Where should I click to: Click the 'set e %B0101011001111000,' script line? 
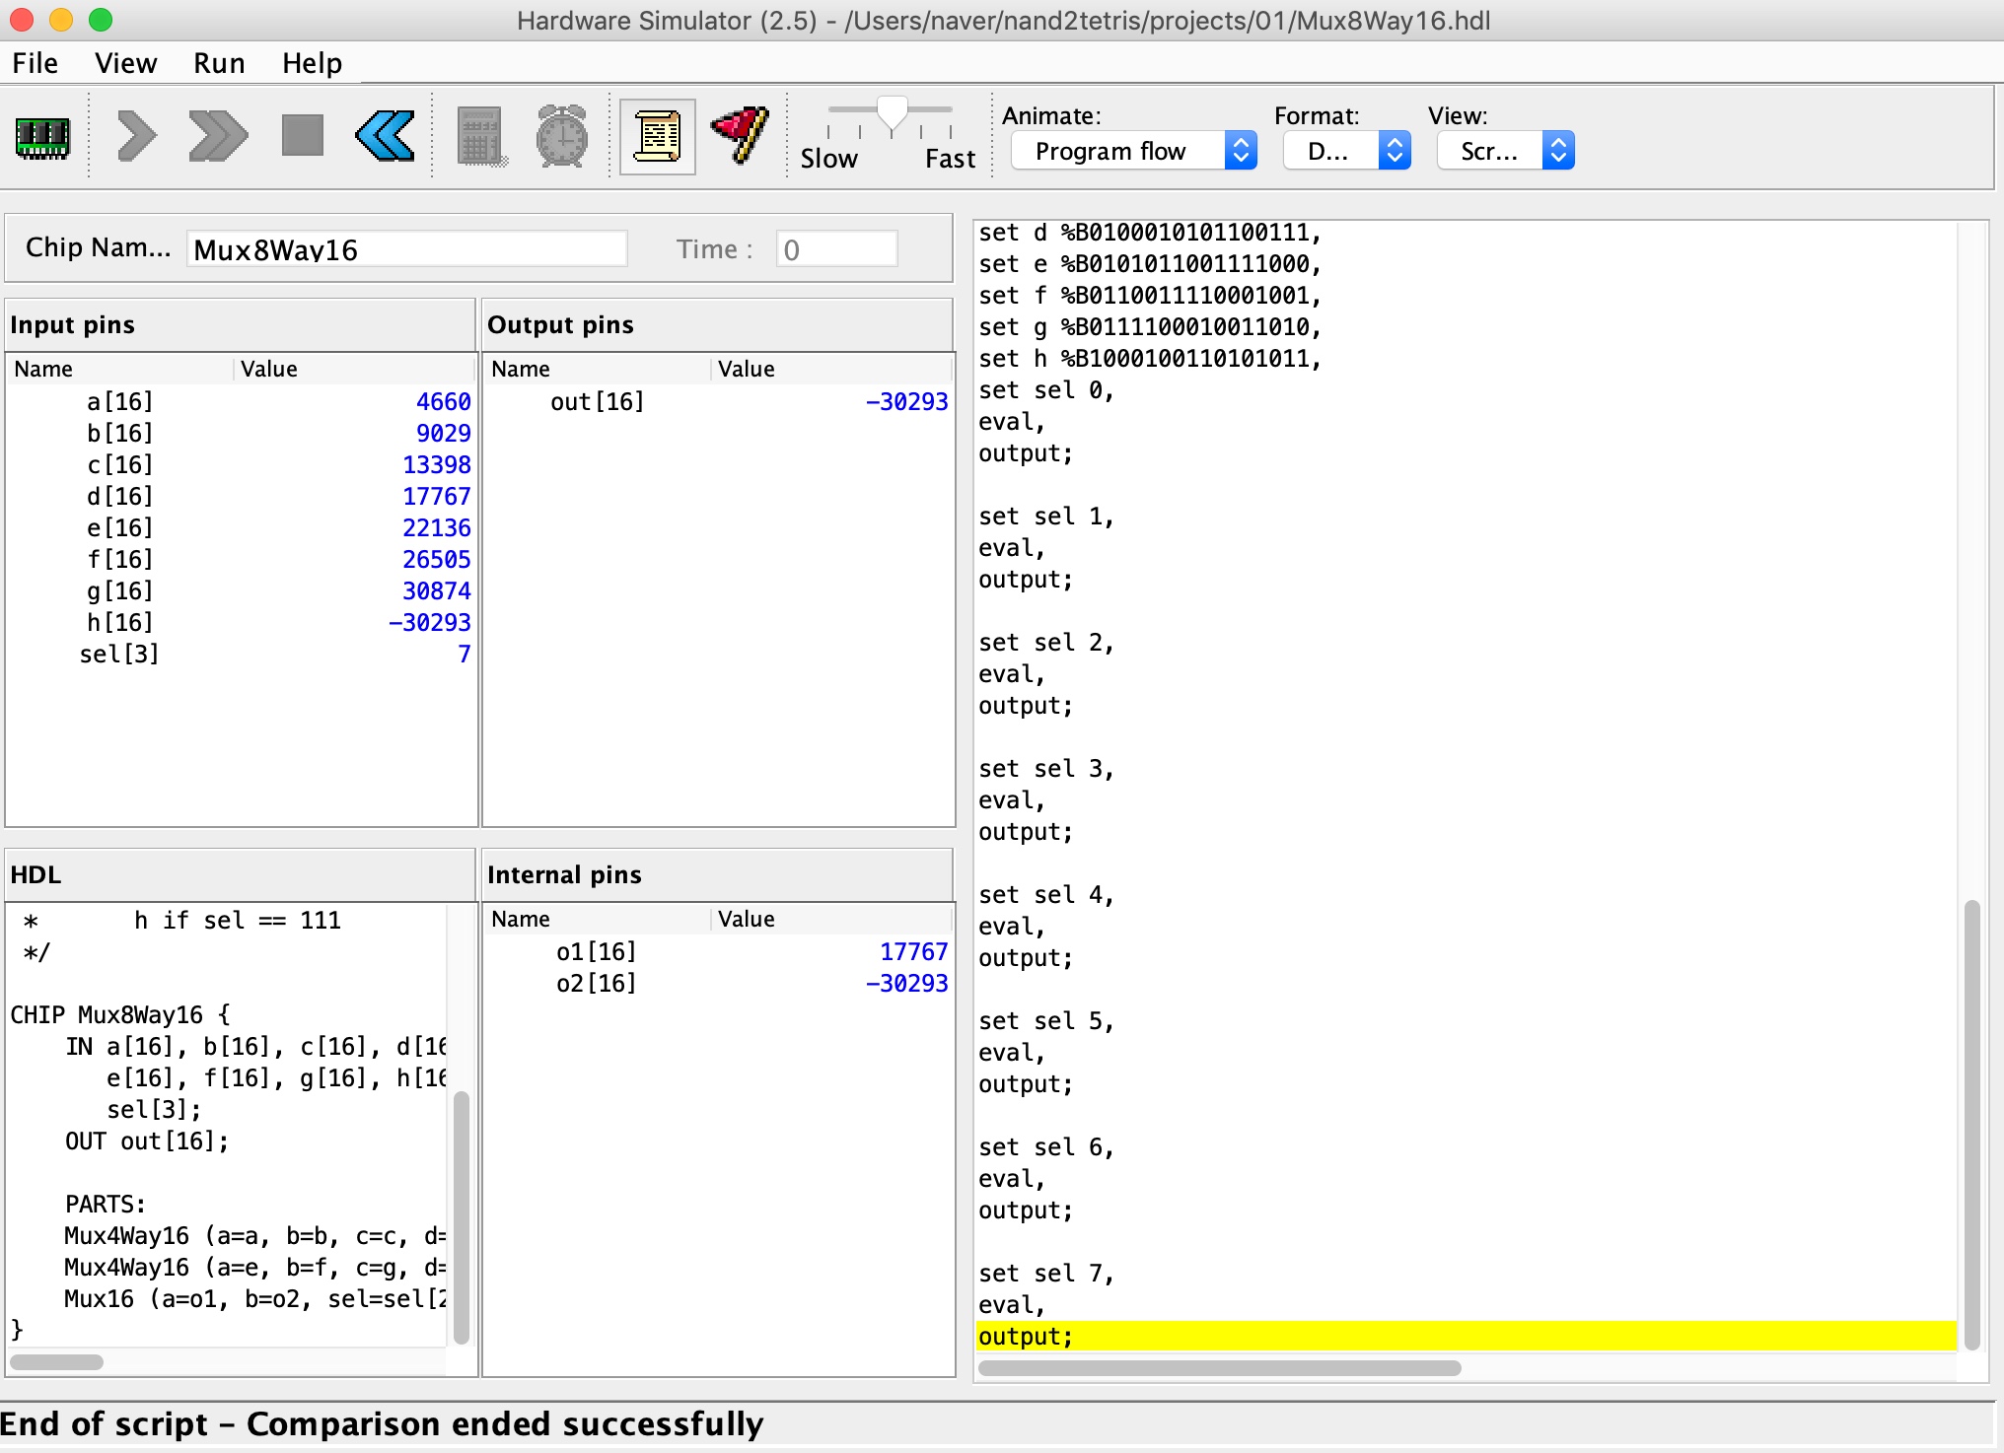(1149, 264)
